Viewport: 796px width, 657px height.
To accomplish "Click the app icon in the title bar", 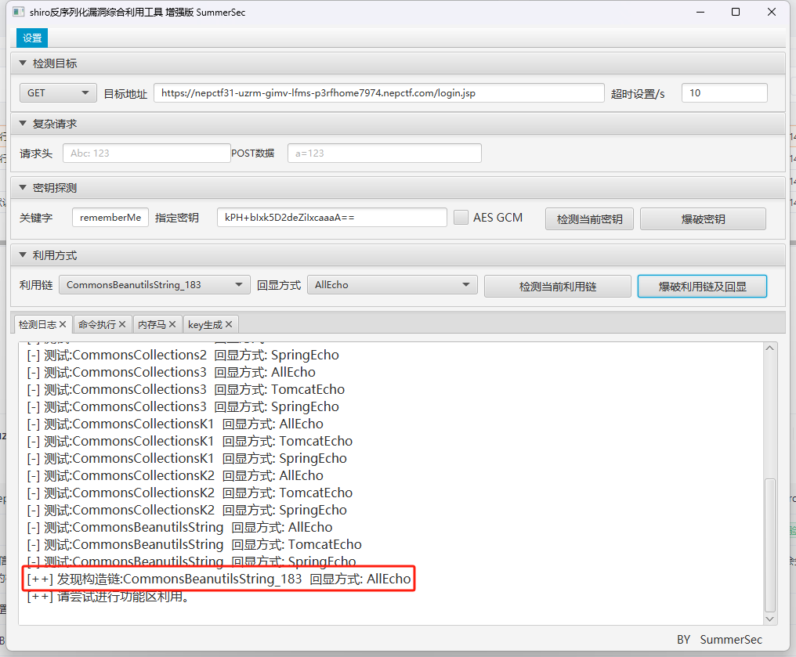I will coord(18,13).
